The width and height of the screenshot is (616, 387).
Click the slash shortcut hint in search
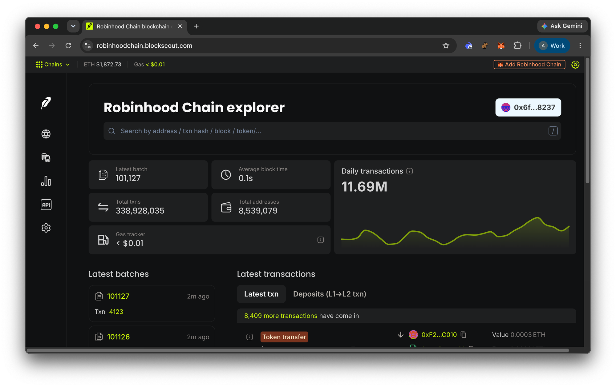point(553,131)
